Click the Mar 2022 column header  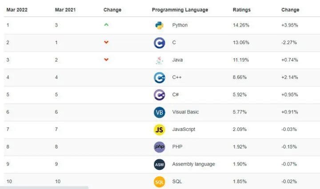coord(17,10)
